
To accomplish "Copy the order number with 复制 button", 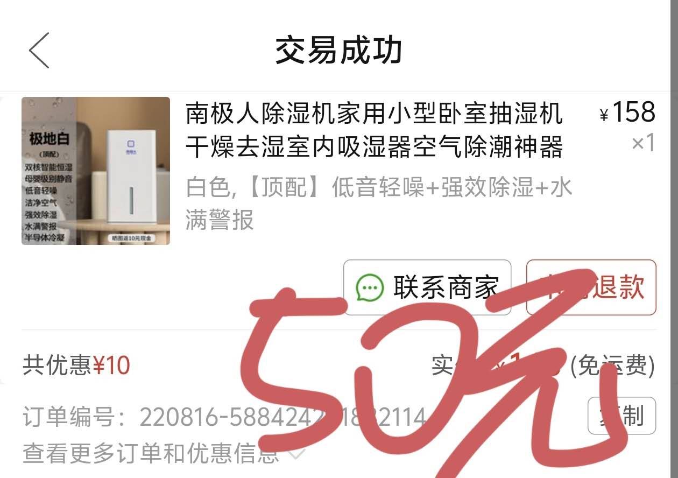I will (621, 416).
